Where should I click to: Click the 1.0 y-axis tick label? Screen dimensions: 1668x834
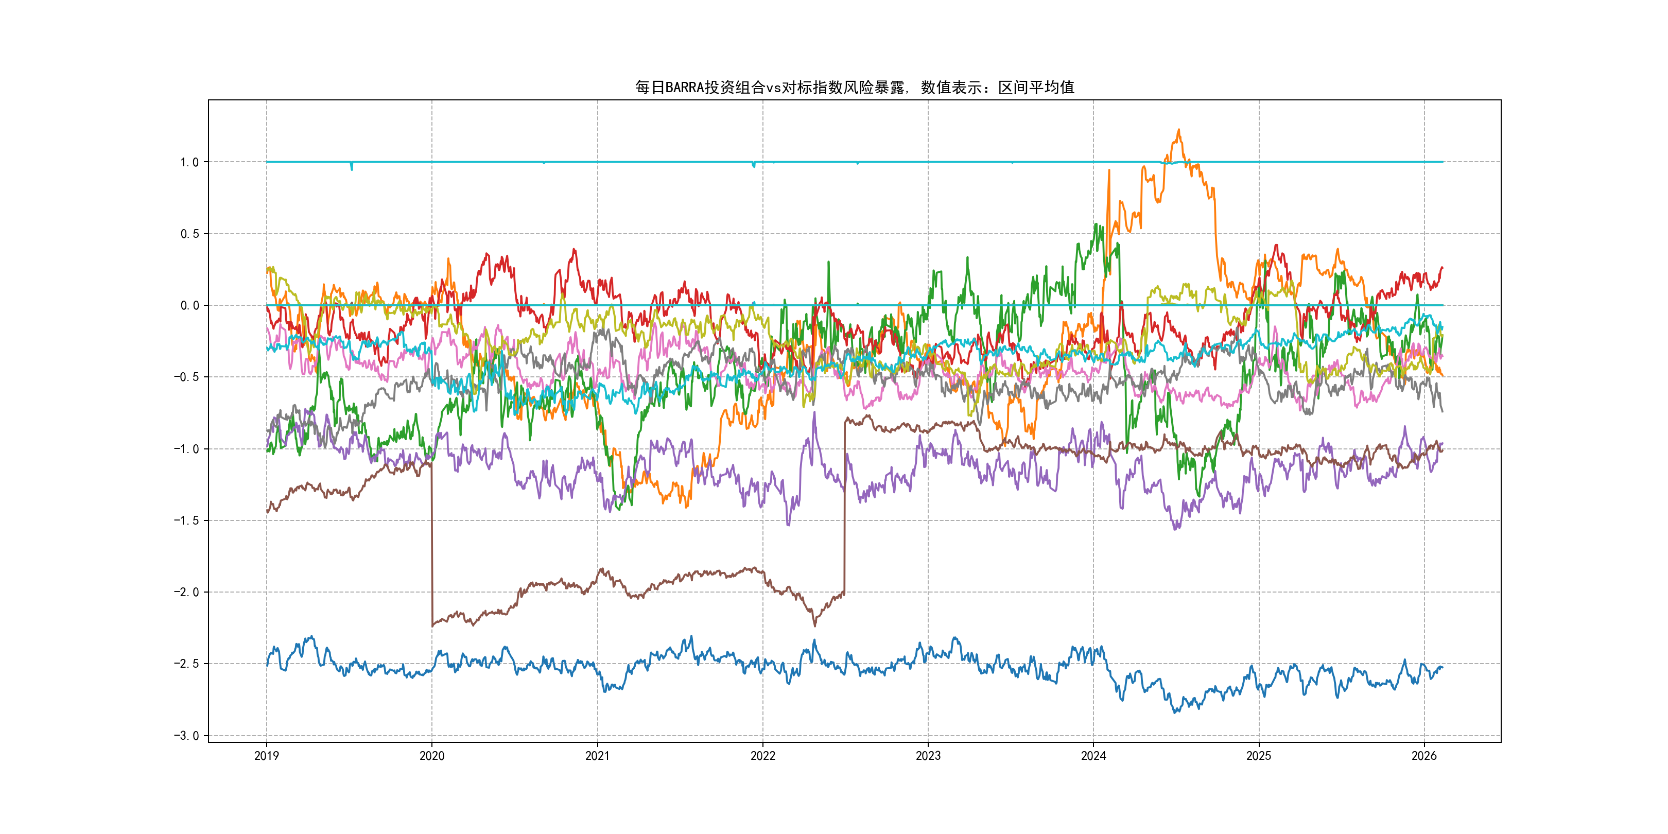(x=189, y=163)
